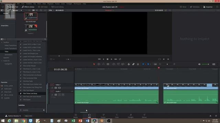Mute audio using the speaker icon
Image resolution: width=220 pixels, height=123 pixels.
(199, 64)
